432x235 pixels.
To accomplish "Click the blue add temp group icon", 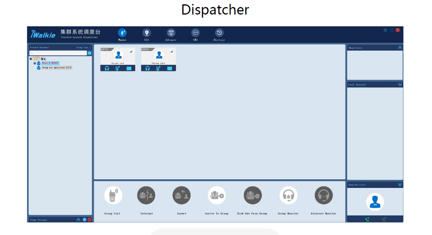I will (85, 219).
